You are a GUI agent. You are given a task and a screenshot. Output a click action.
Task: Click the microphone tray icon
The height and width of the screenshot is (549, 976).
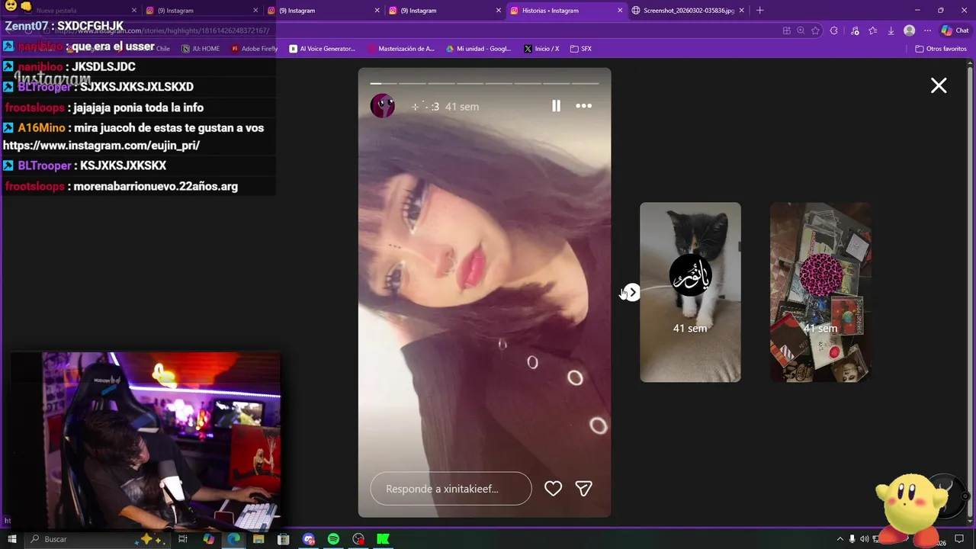click(852, 539)
